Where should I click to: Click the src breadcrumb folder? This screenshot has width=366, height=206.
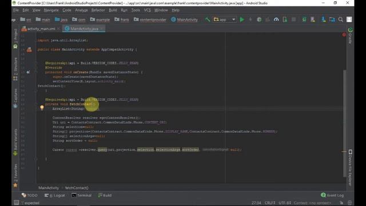click(26, 19)
